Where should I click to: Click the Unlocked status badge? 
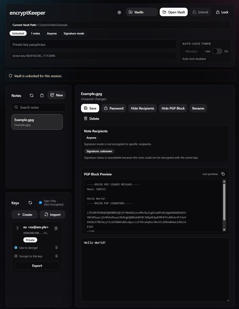point(18,33)
